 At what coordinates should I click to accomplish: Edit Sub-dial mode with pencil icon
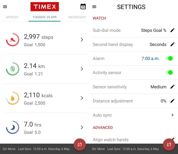(172, 30)
